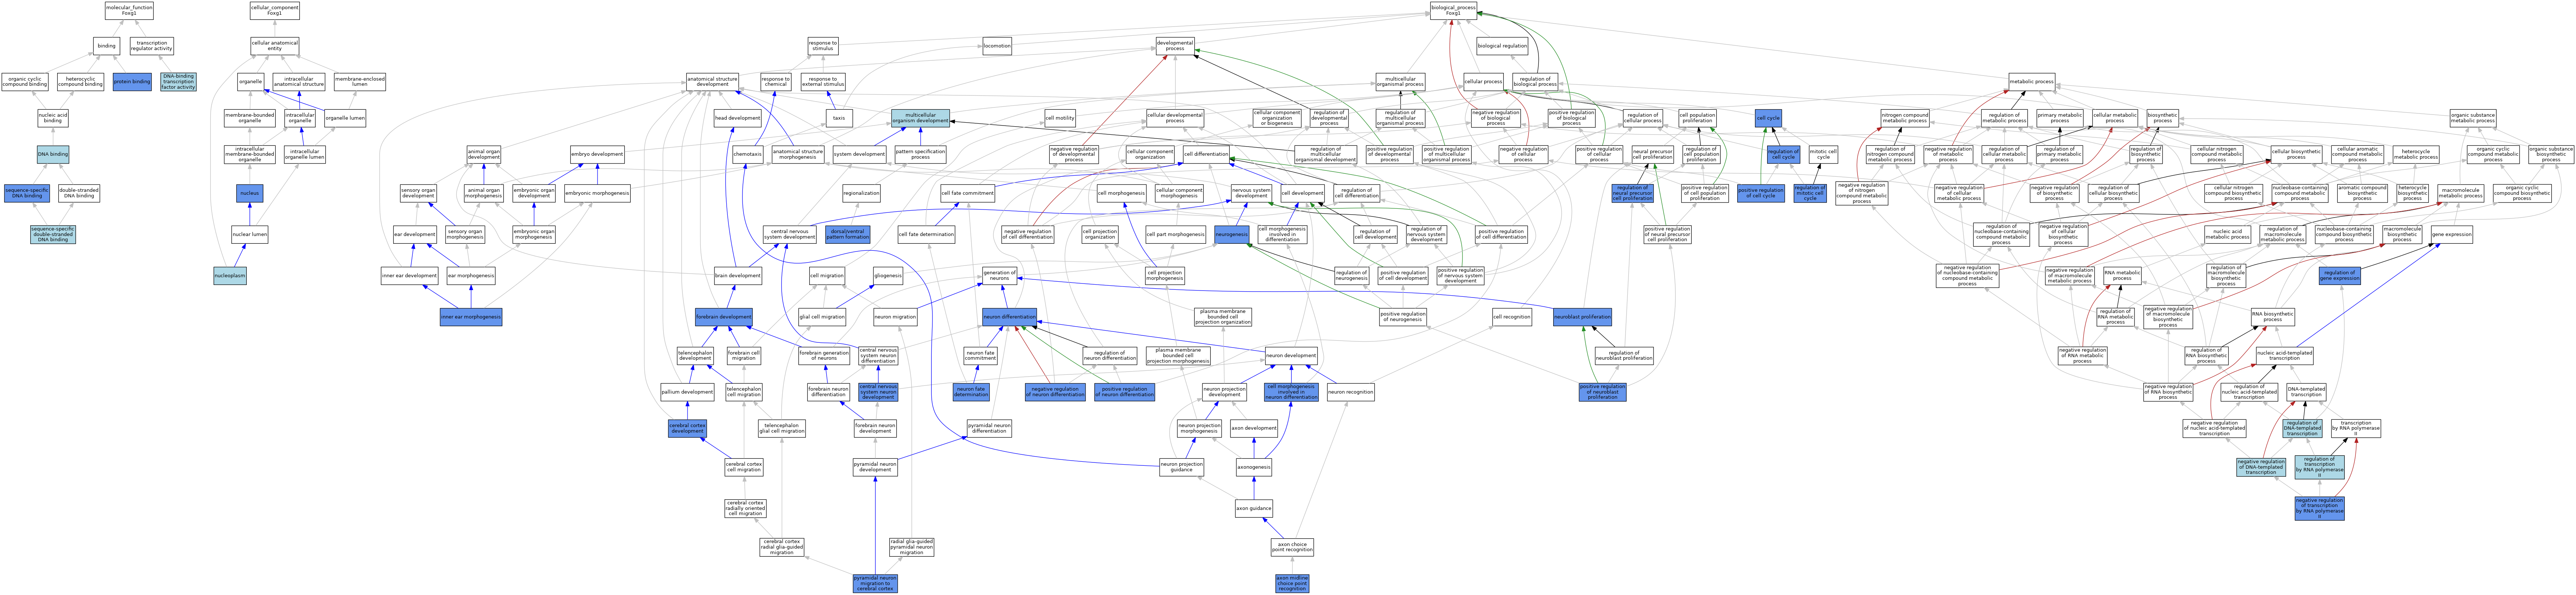The image size is (2576, 595).
Task: Select the 'cell recognition' node
Action: (x=1511, y=317)
